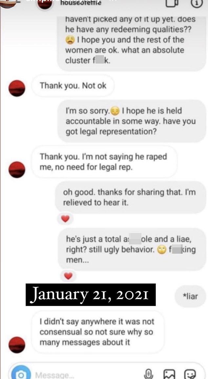Tap avatar beside 'many messages about it'
This screenshot has height=379, width=208.
17,345
